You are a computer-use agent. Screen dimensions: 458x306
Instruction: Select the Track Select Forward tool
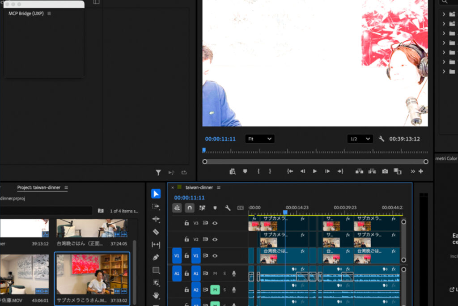pyautogui.click(x=156, y=206)
